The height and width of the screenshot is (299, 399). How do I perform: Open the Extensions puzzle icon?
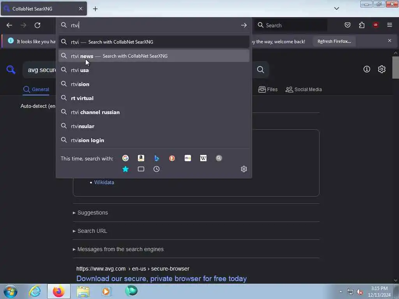pos(362,25)
